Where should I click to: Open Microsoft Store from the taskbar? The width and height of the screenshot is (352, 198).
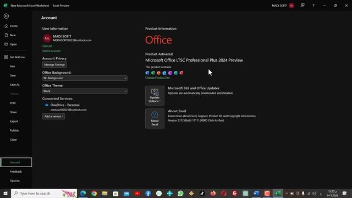pyautogui.click(x=116, y=193)
